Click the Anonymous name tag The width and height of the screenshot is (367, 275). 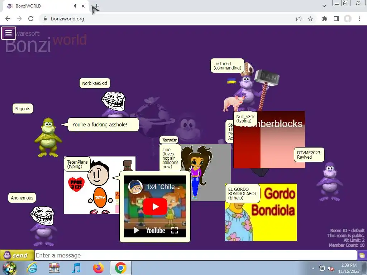(22, 198)
